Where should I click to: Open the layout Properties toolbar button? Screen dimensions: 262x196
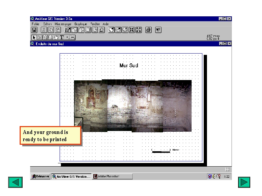pyautogui.click(x=67, y=30)
